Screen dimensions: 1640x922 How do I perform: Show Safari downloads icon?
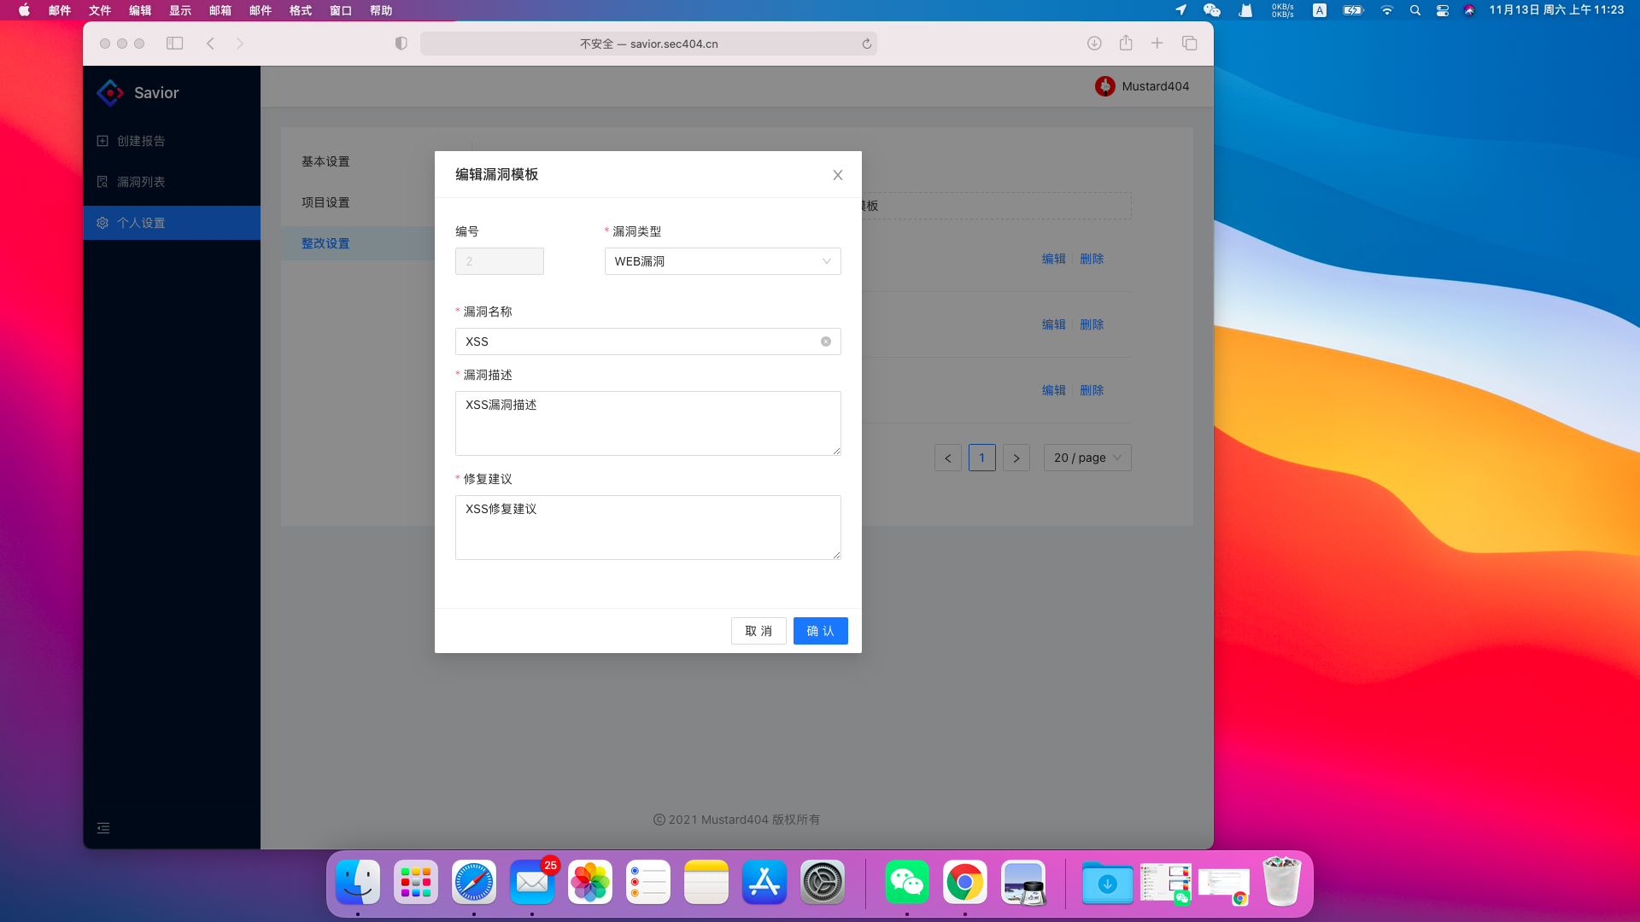pyautogui.click(x=1094, y=44)
